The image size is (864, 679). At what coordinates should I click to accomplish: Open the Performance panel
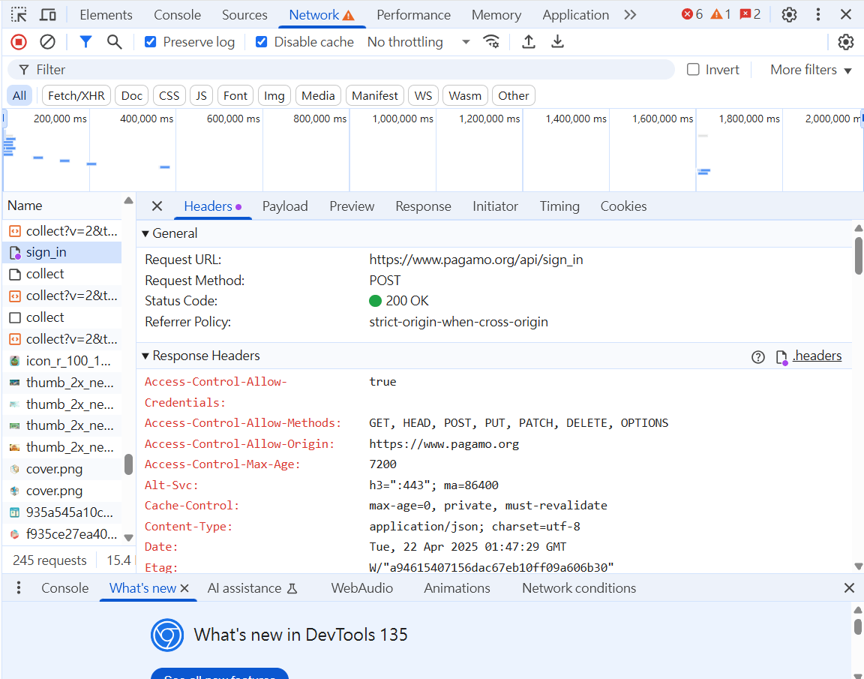413,15
